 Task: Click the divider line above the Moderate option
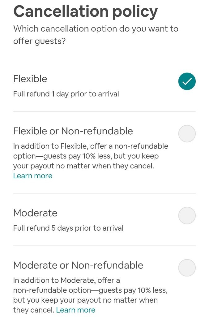[104, 193]
